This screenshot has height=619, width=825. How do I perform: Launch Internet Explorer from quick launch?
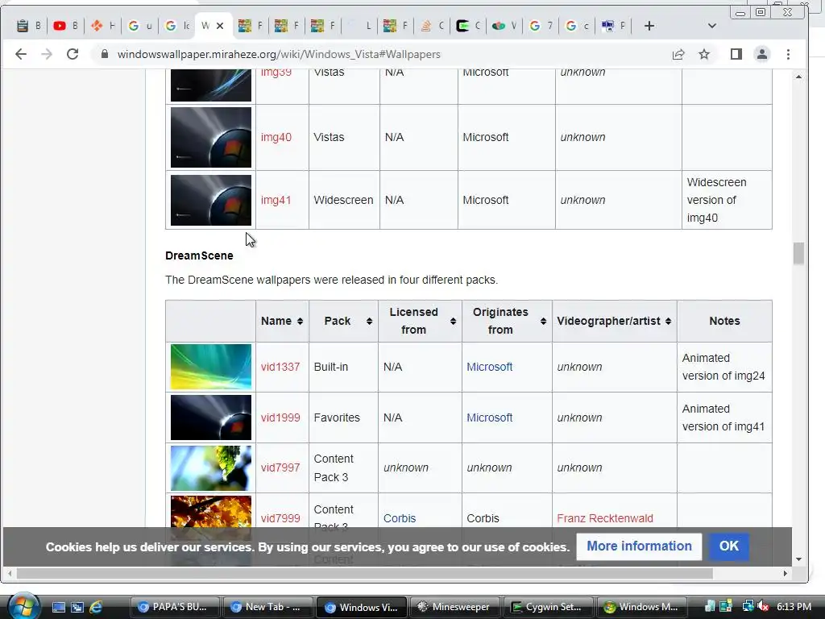tap(96, 608)
